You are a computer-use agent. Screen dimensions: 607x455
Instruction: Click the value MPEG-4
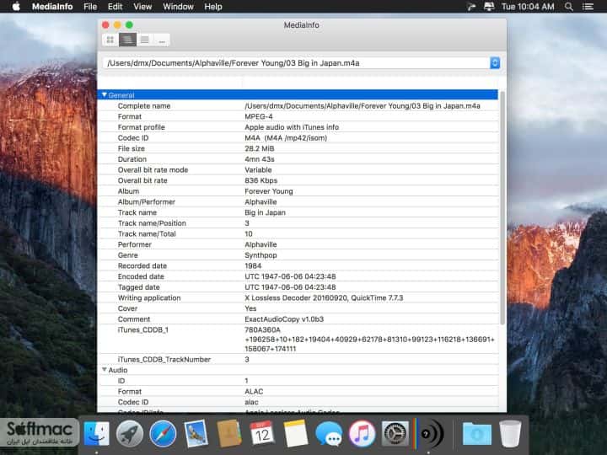coord(259,116)
